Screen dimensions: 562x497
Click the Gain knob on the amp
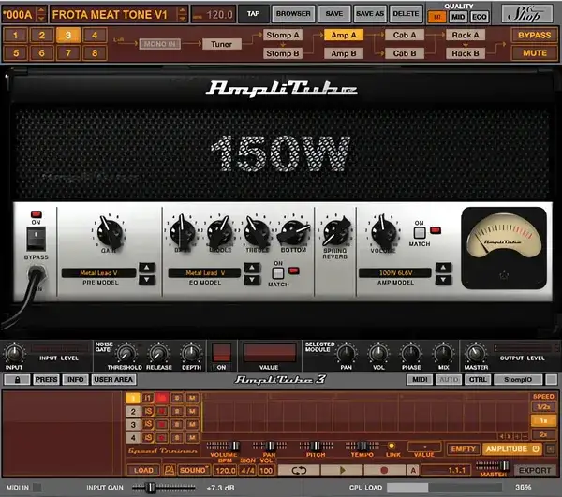coord(107,228)
